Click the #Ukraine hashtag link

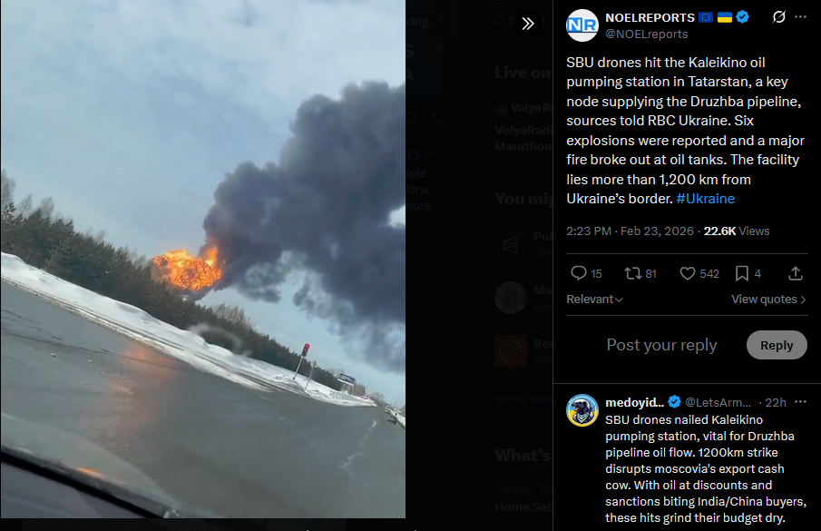[x=705, y=199]
